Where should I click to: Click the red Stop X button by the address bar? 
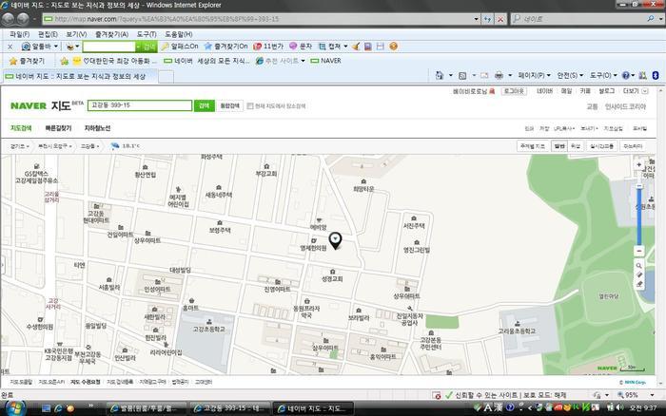[500, 19]
